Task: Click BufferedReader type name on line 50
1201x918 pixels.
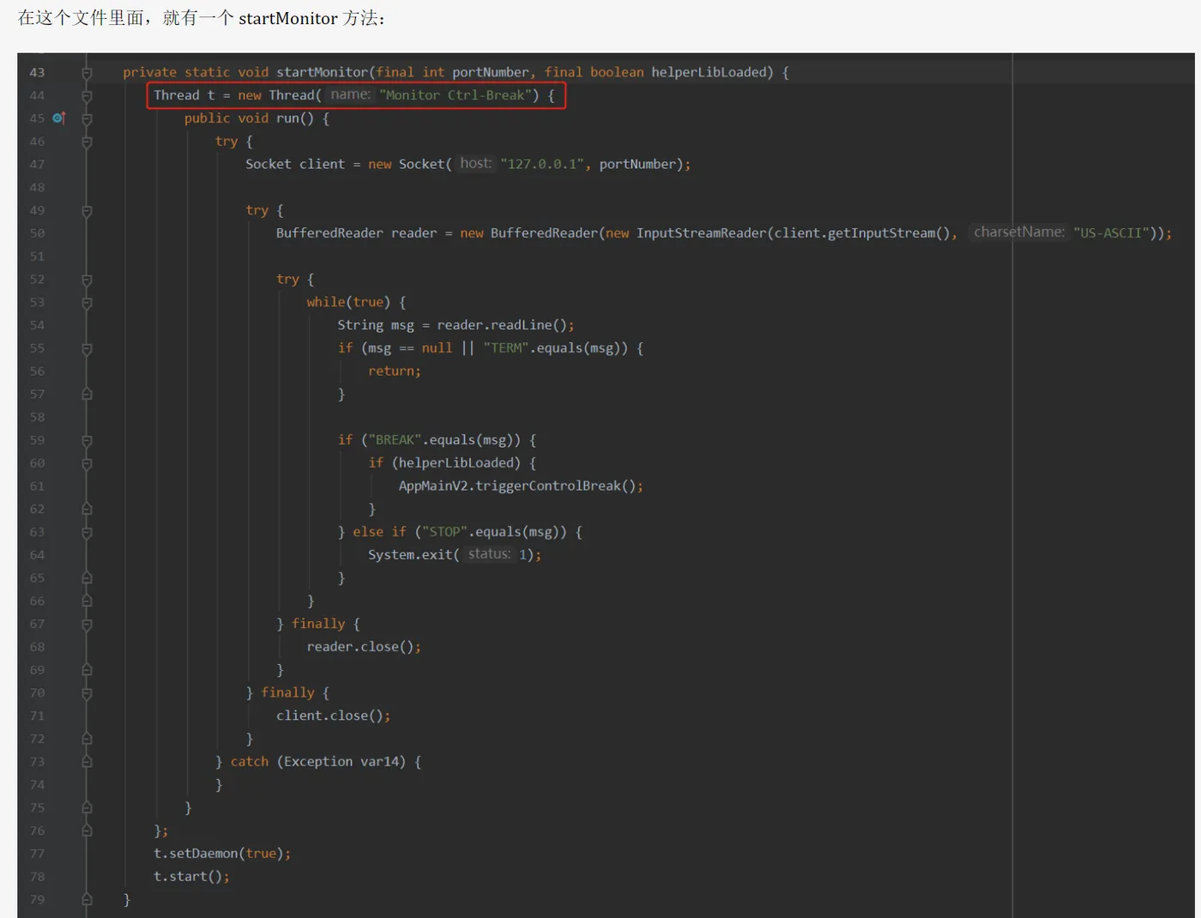Action: (329, 233)
